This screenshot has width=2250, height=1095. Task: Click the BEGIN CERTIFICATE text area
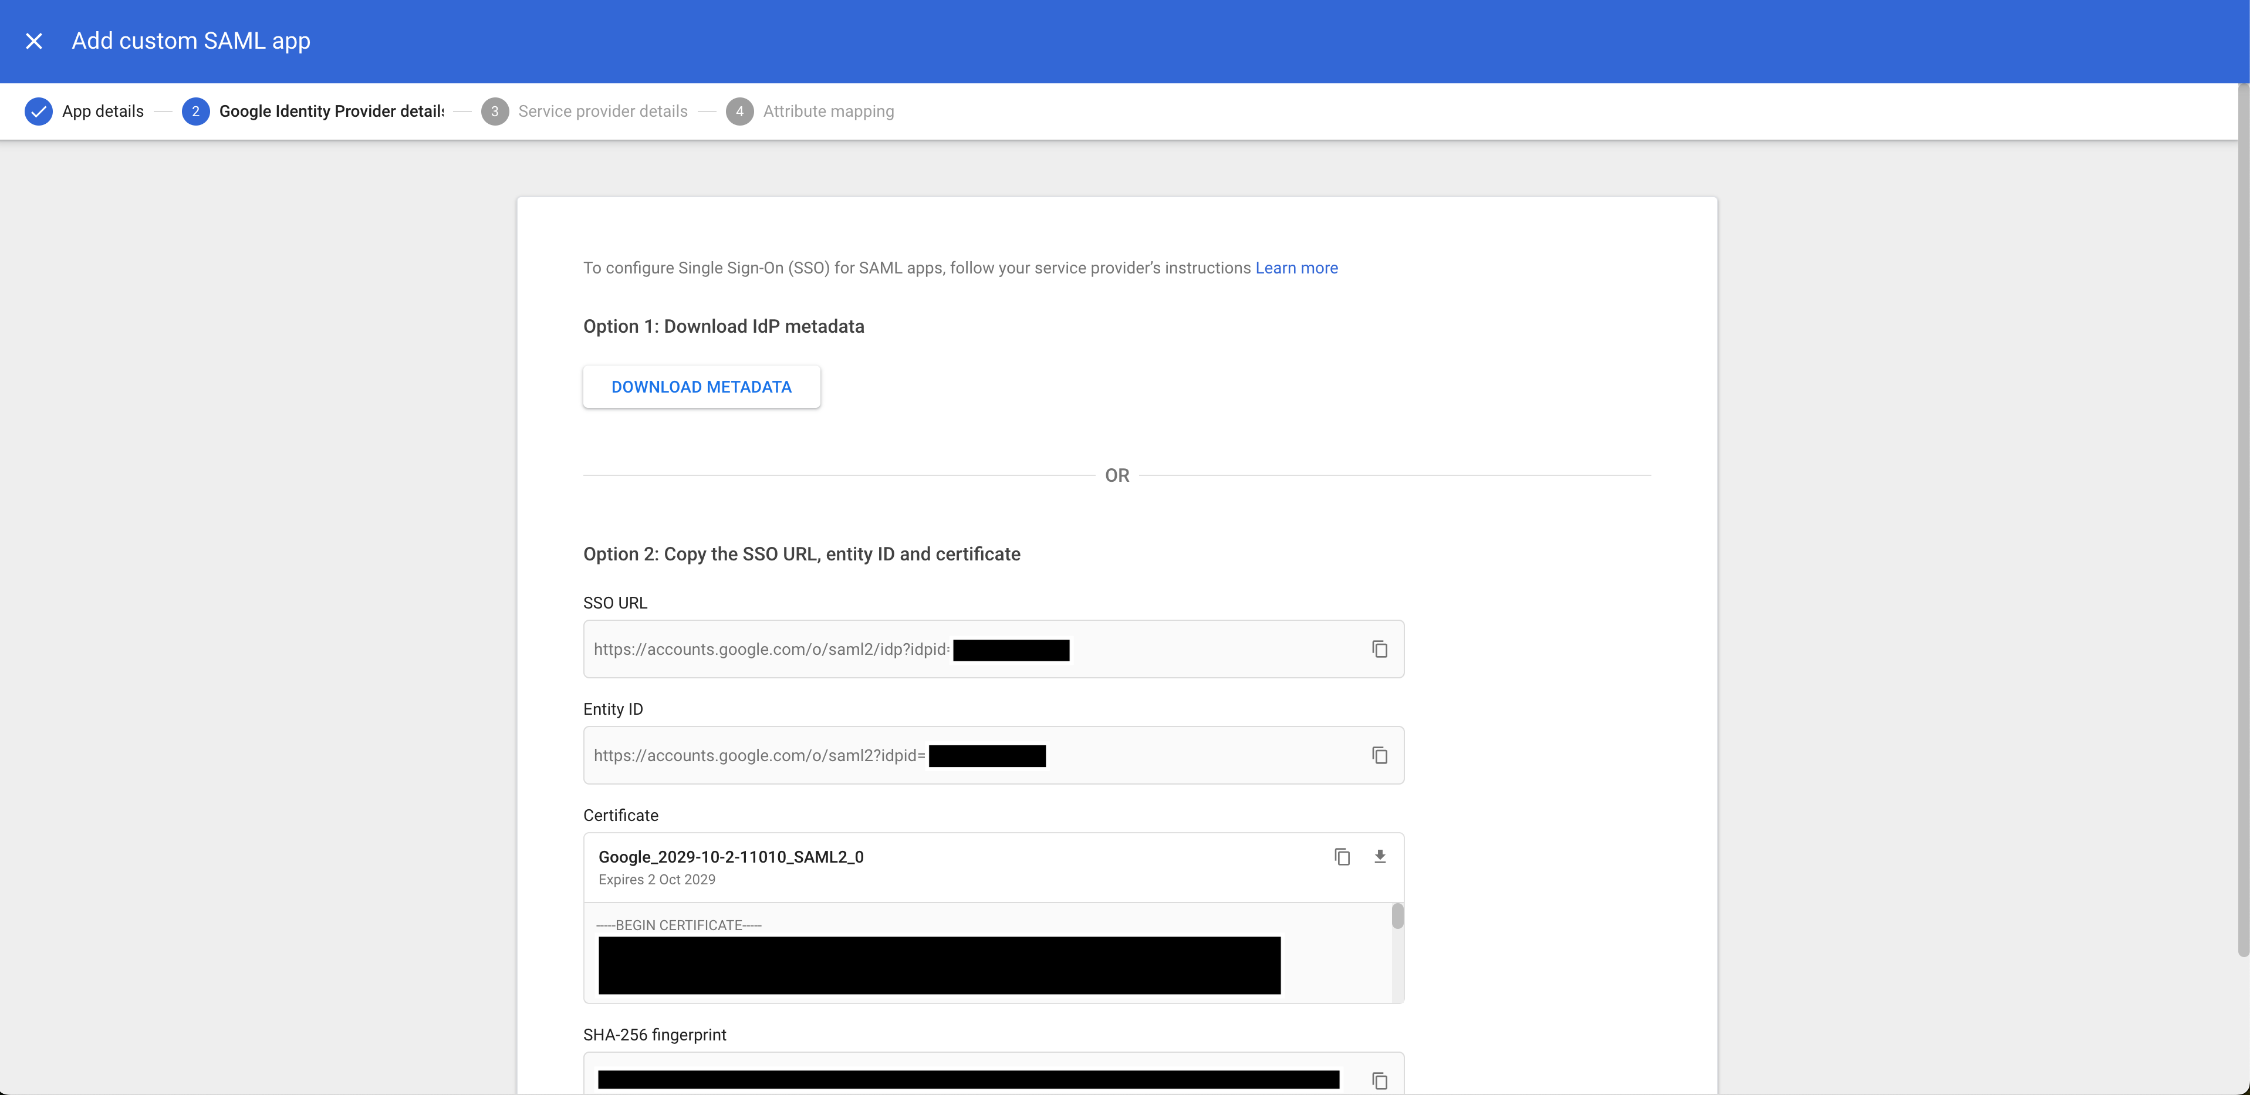tap(987, 954)
